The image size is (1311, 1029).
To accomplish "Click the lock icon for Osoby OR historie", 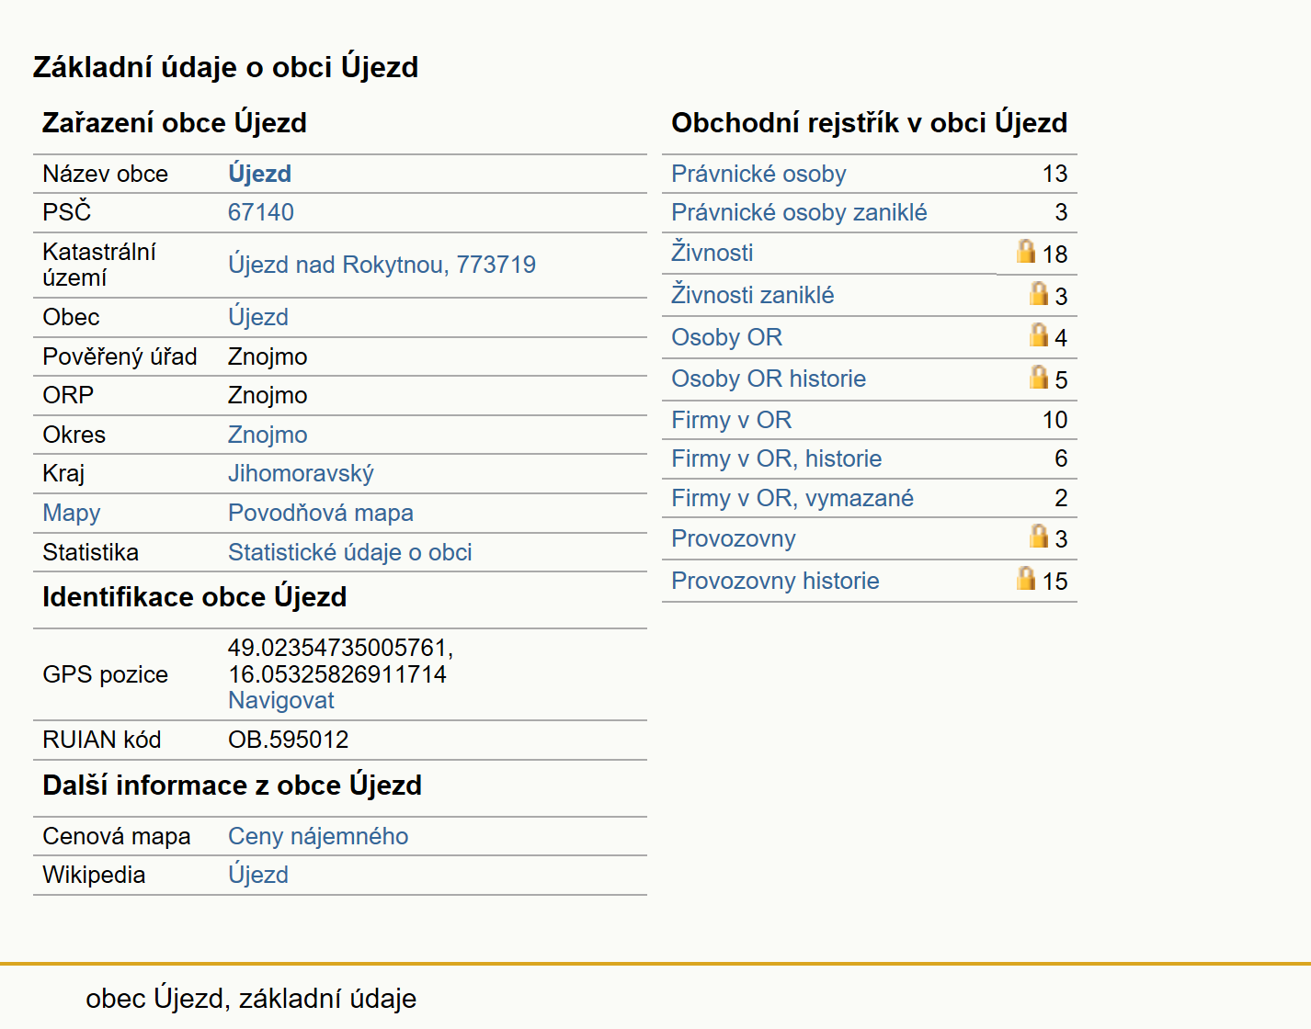I will pyautogui.click(x=1039, y=377).
